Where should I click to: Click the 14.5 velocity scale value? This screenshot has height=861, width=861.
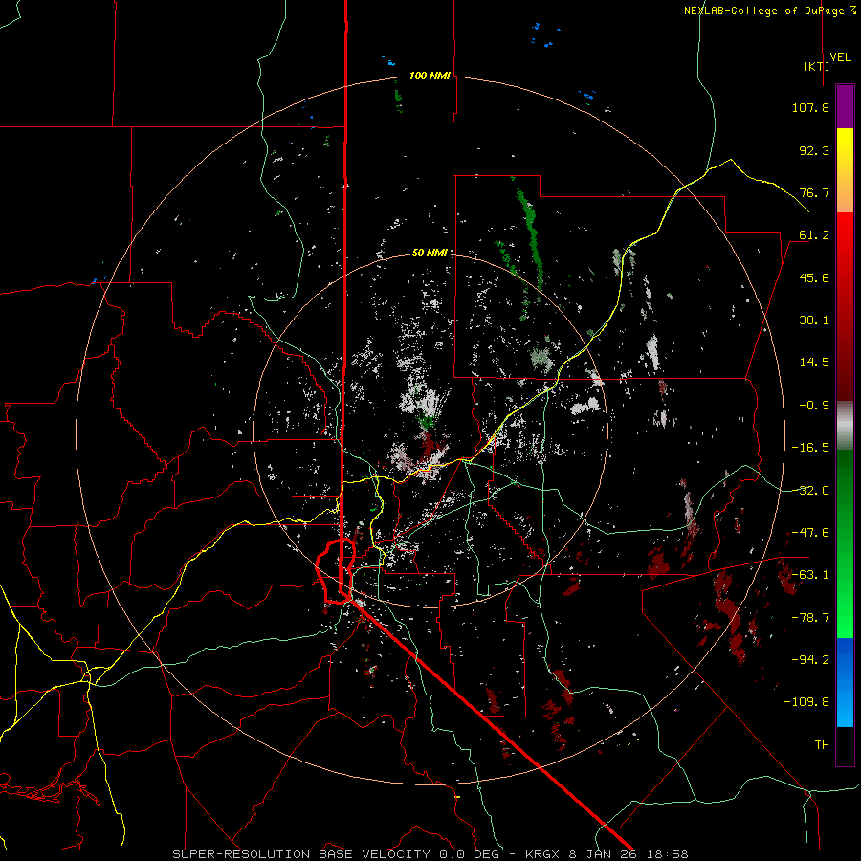click(814, 363)
